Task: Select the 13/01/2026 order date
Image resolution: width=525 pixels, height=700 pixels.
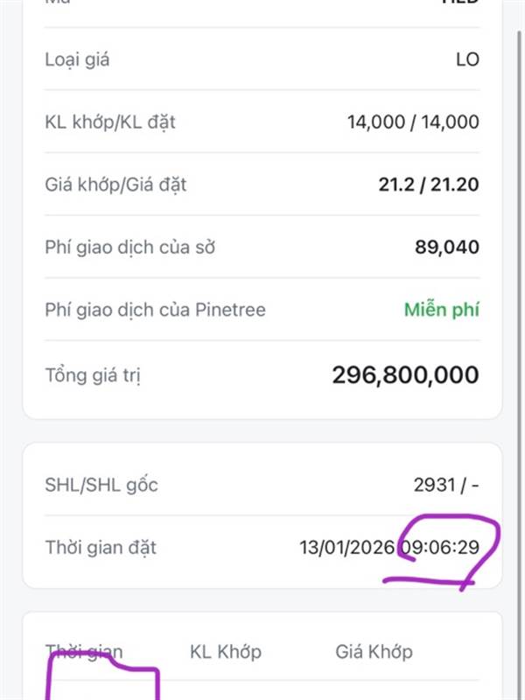Action: [347, 548]
